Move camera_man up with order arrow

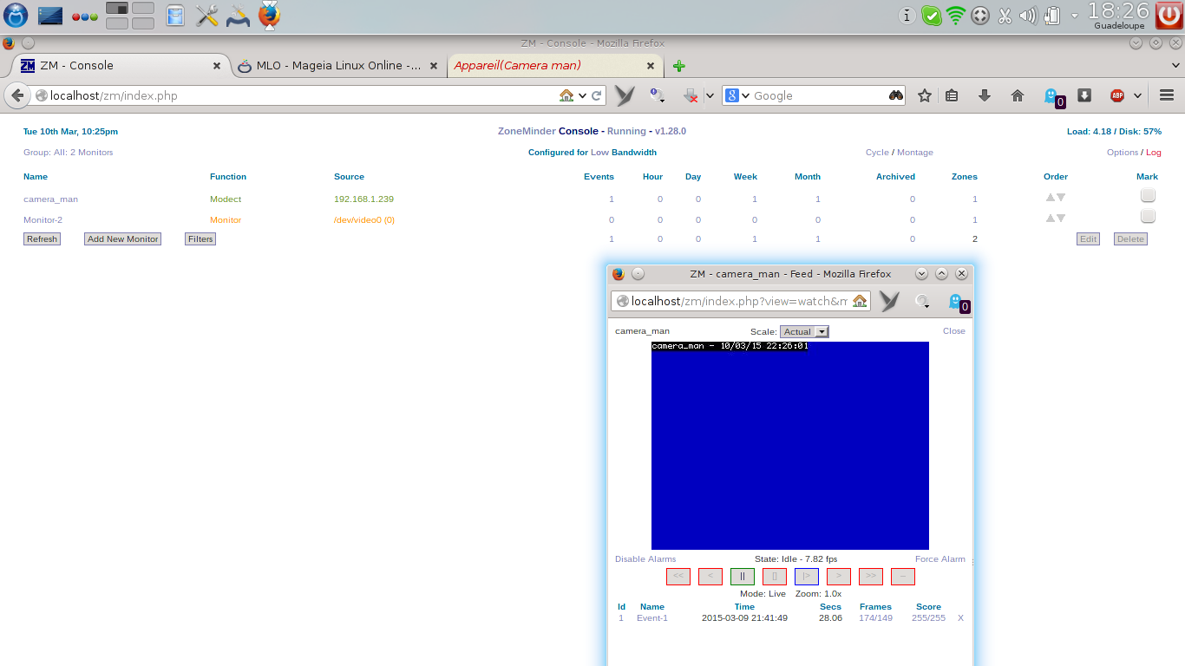1050,197
